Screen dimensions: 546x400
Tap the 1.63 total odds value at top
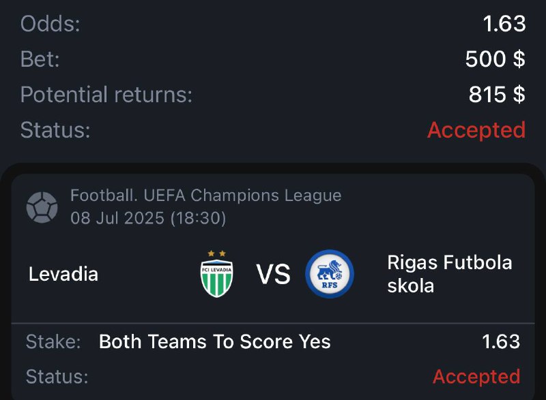(504, 24)
